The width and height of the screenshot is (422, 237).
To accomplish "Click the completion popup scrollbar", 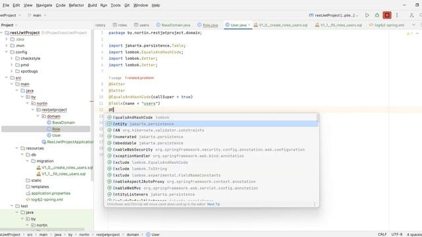I will [x=318, y=118].
